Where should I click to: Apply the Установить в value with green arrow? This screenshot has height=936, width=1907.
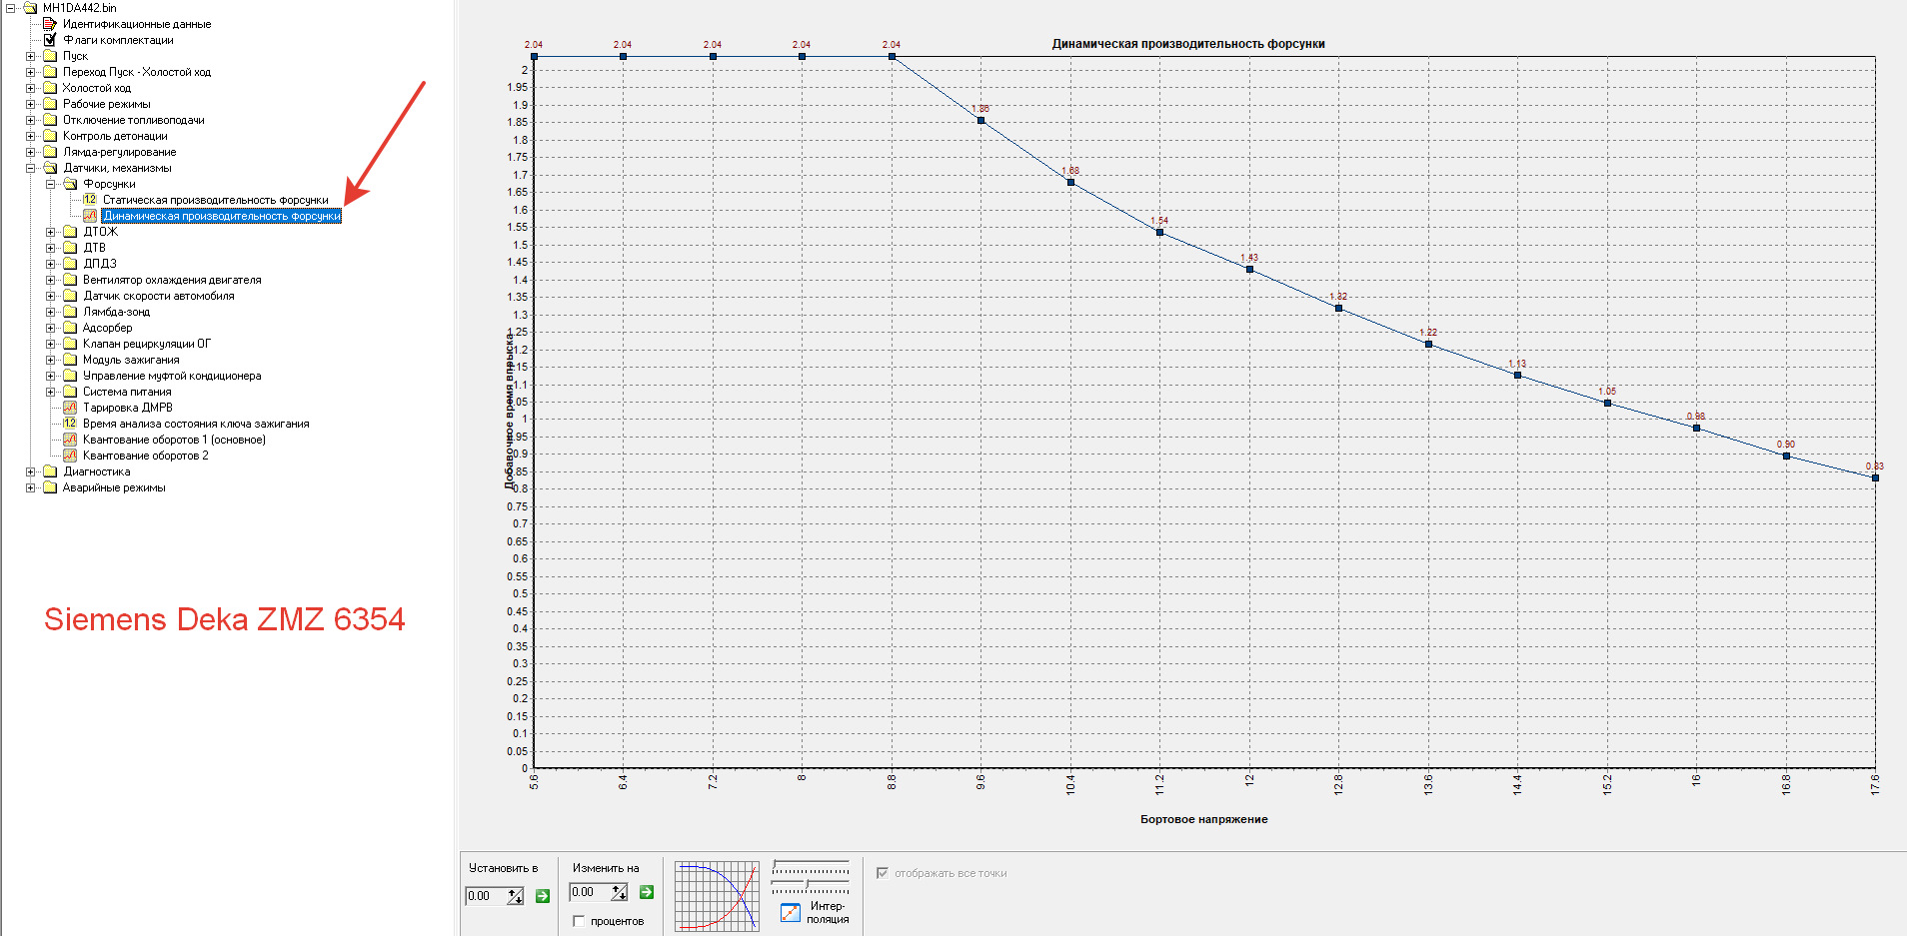tap(543, 896)
